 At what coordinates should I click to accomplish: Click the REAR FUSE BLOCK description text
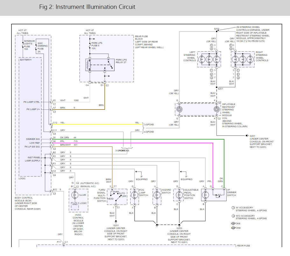coord(149,42)
